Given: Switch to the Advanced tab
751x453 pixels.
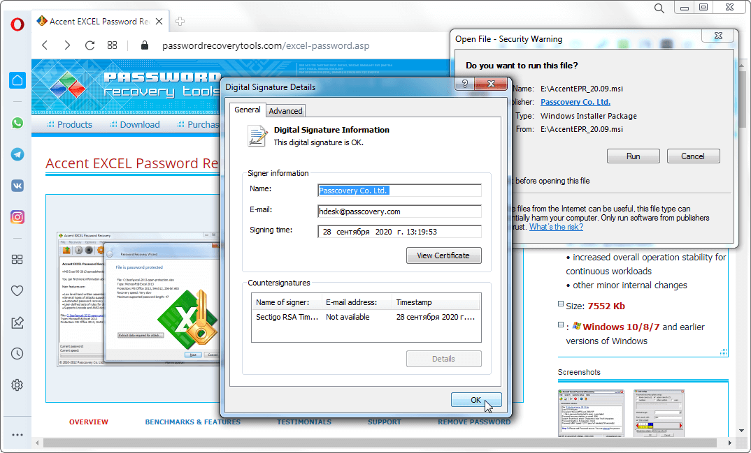Looking at the screenshot, I should point(285,111).
